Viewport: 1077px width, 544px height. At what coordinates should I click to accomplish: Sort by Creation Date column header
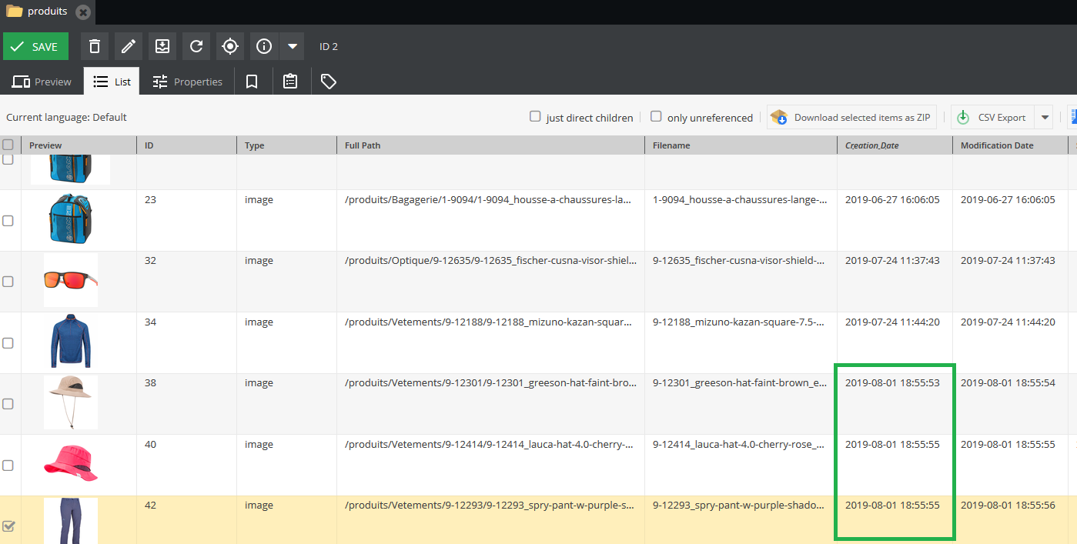pyautogui.click(x=895, y=145)
